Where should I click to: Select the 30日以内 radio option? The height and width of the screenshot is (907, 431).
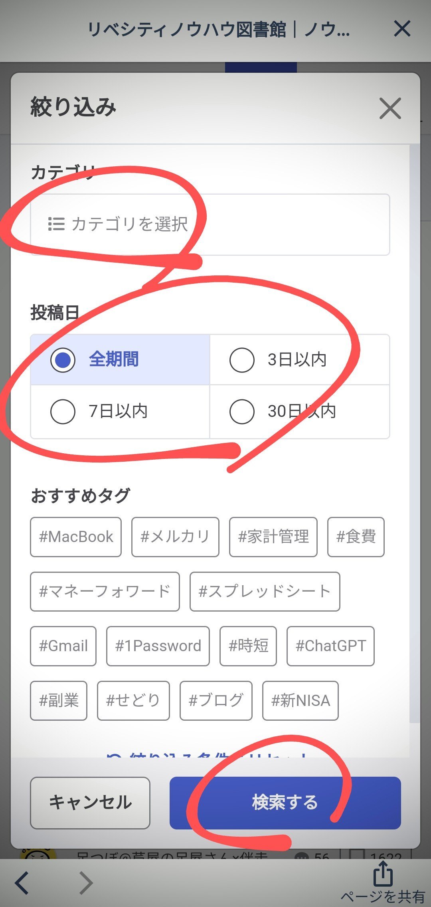click(299, 411)
